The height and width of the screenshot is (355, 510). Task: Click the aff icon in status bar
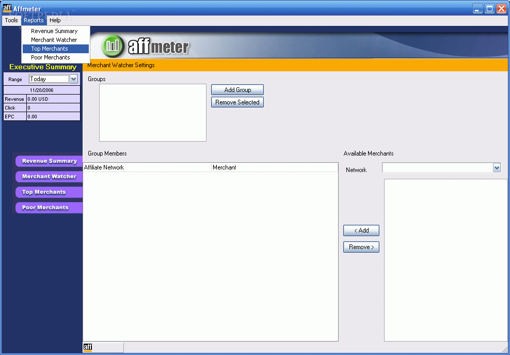[88, 347]
